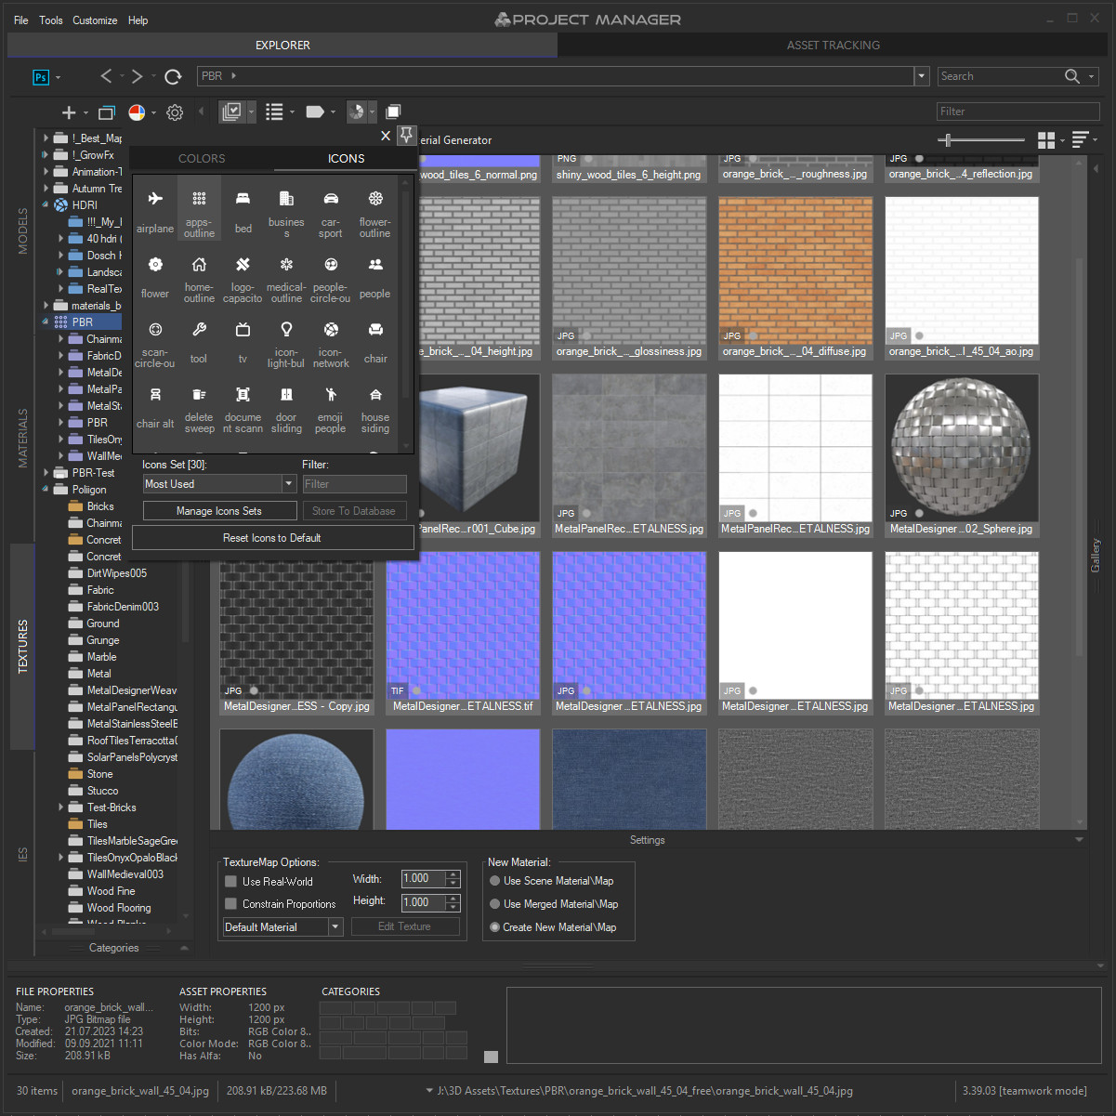Click the refresh arrow in address bar
Screen dimensions: 1116x1116
click(x=173, y=76)
